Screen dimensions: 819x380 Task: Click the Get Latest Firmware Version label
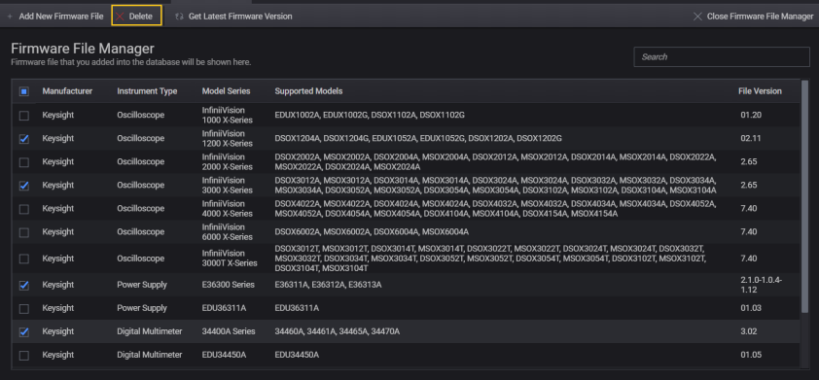(x=240, y=17)
